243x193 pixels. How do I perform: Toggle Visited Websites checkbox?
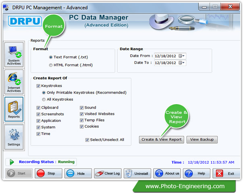pos(81,114)
